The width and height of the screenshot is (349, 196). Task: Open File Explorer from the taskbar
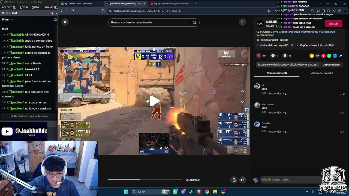click(x=215, y=192)
